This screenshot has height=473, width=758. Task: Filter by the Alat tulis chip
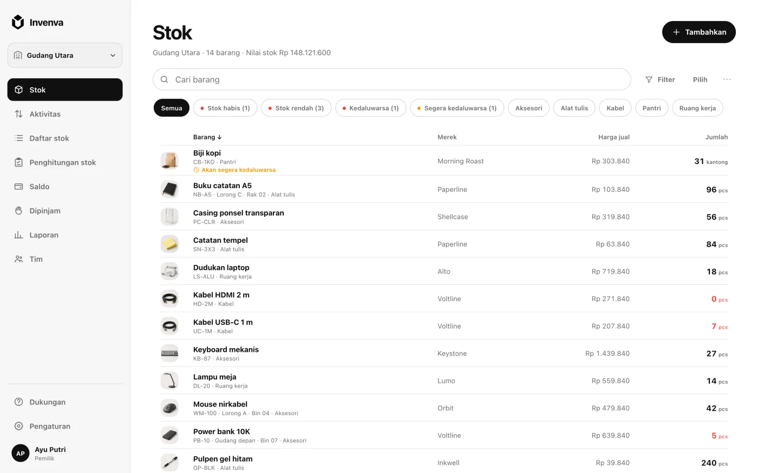tap(574, 108)
